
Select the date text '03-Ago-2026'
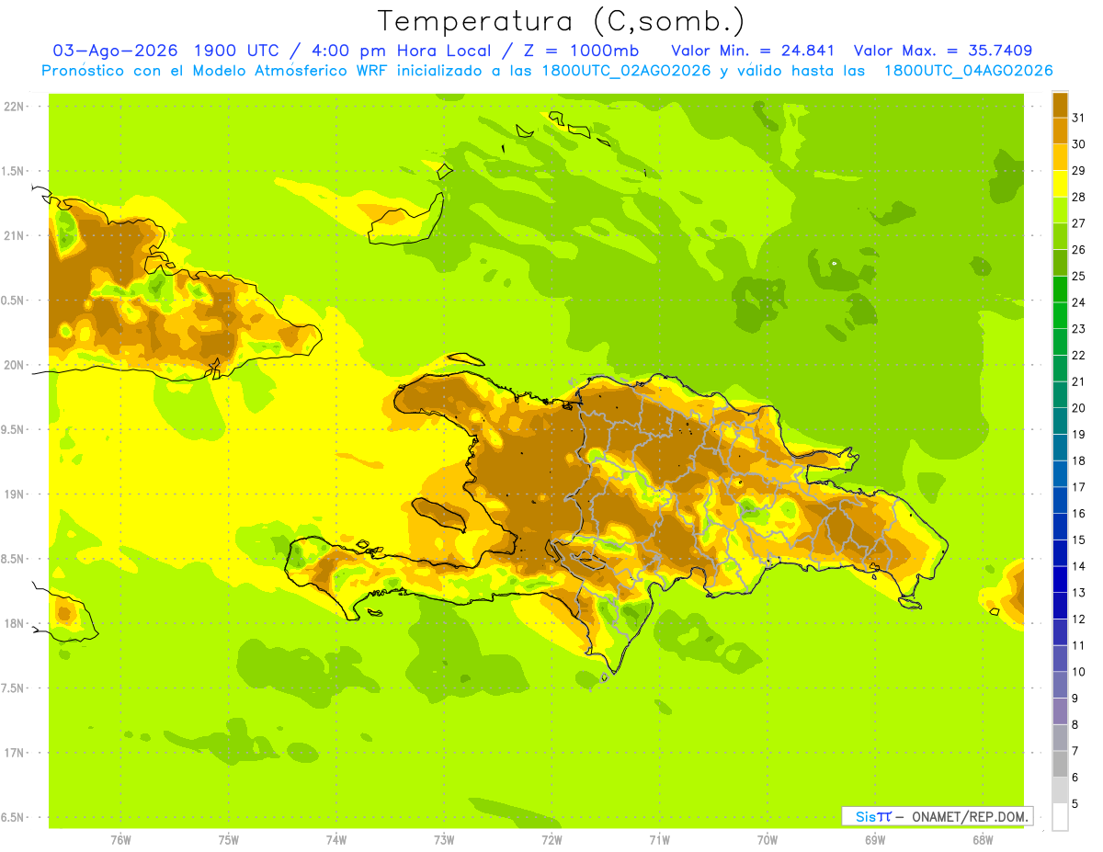pos(114,51)
